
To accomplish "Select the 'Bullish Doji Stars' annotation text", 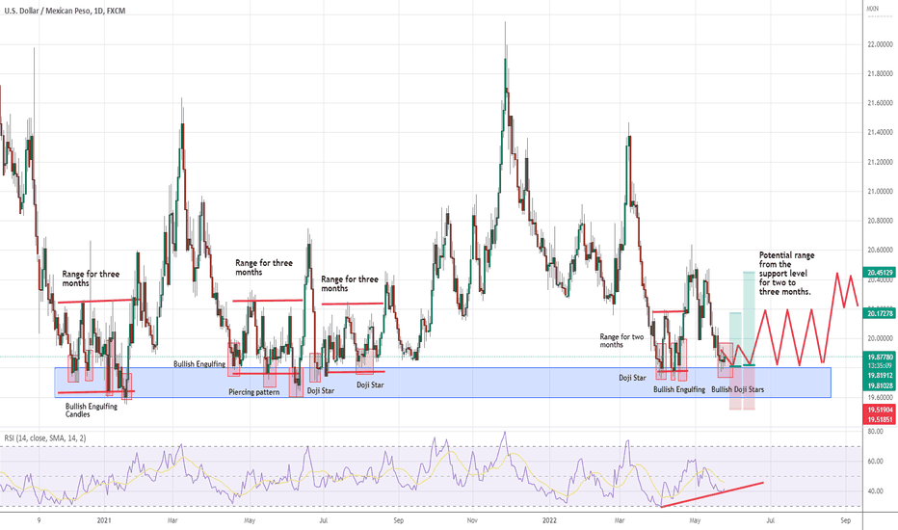I will point(738,389).
